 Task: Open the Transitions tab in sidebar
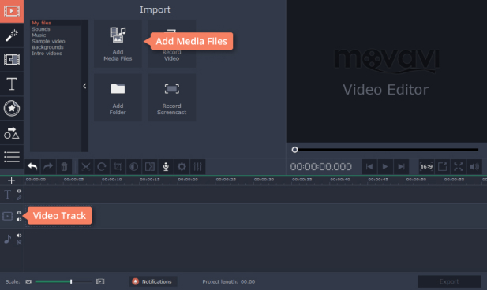click(x=12, y=60)
